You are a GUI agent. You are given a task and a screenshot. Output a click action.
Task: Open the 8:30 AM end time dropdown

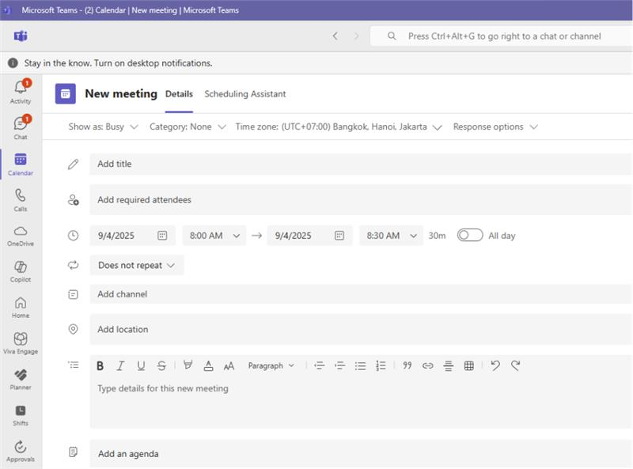[391, 236]
